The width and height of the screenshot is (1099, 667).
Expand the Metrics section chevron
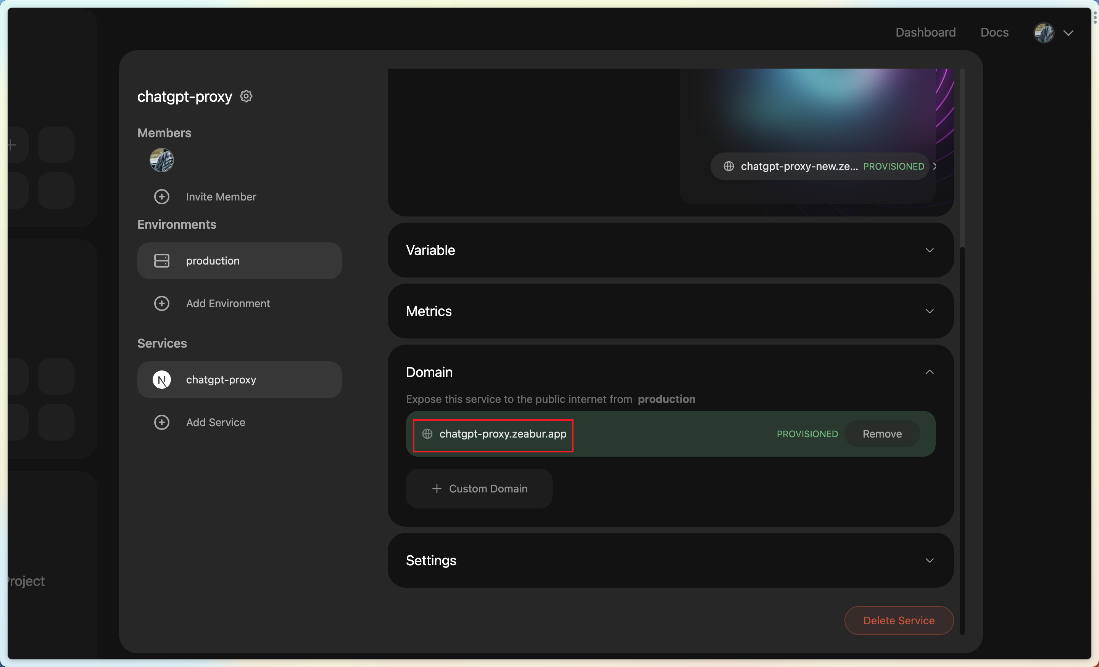pyautogui.click(x=930, y=311)
